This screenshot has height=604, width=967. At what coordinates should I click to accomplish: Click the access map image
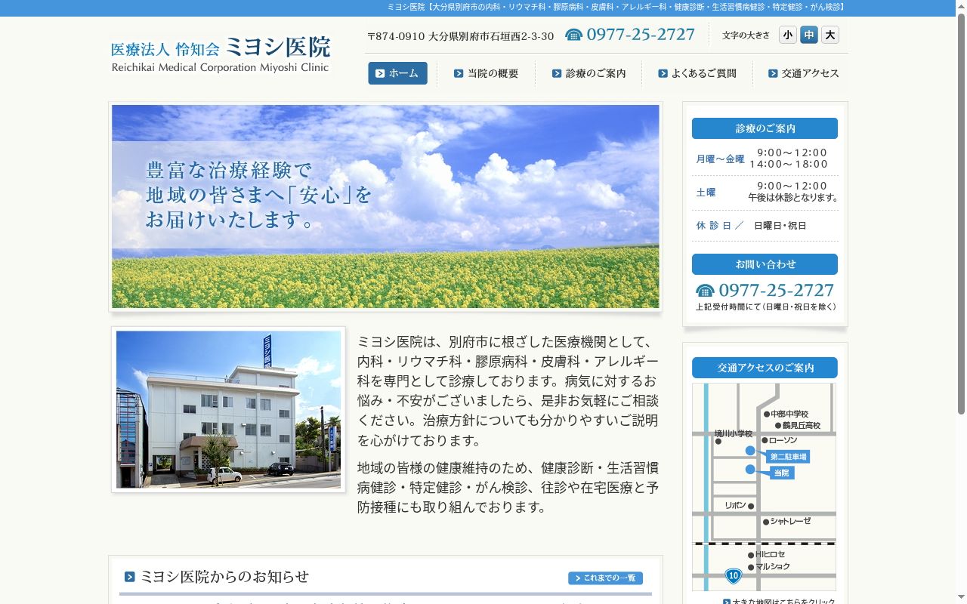click(764, 487)
